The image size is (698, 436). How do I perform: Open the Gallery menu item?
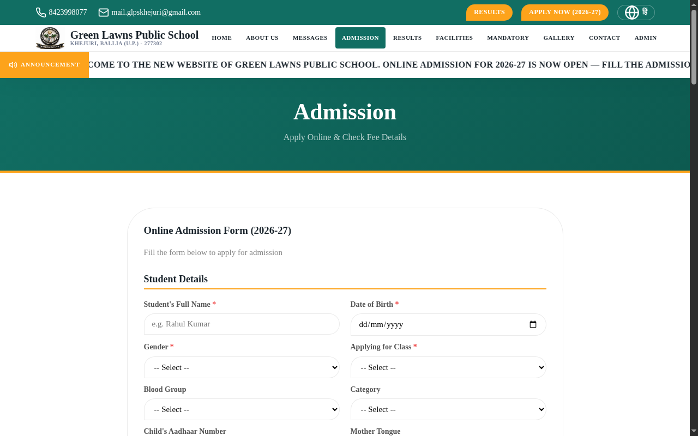pyautogui.click(x=559, y=38)
